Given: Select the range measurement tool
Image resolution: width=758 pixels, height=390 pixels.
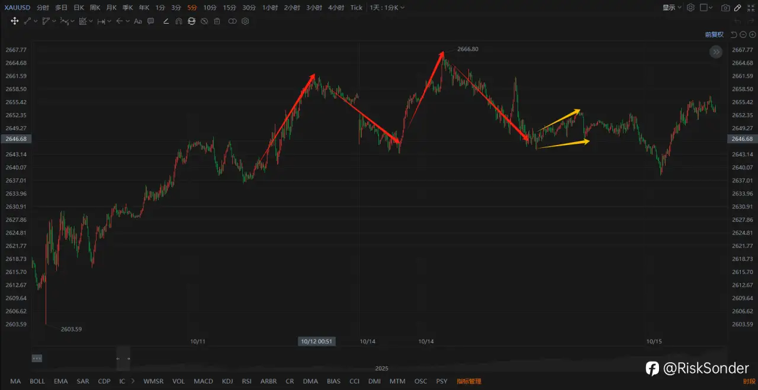Looking at the screenshot, I should click(101, 21).
